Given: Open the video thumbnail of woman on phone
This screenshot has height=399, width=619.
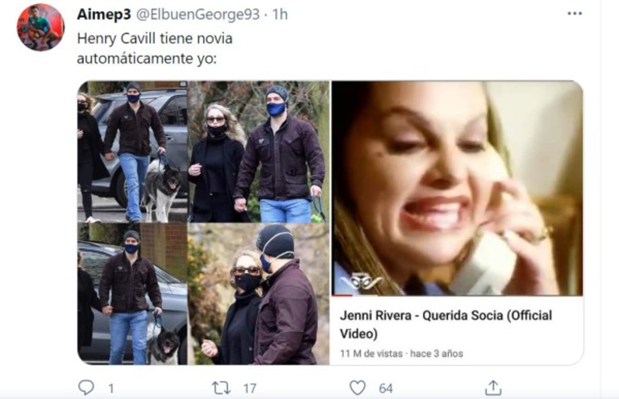Looking at the screenshot, I should tap(457, 188).
